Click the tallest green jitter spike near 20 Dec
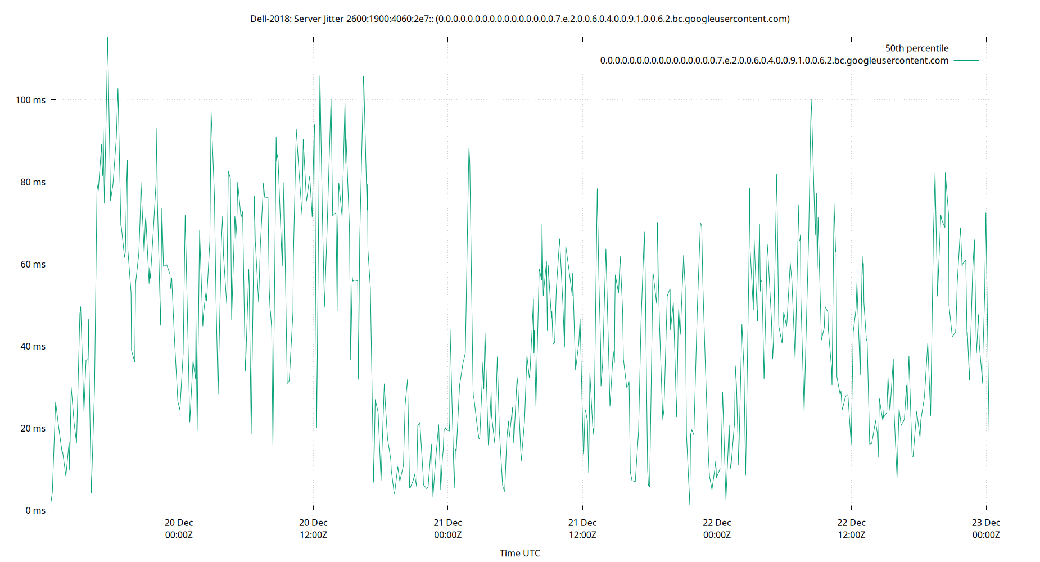This screenshot has height=562, width=1040. [107, 39]
